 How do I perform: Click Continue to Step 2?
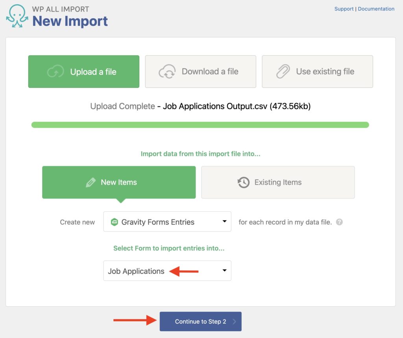point(200,321)
